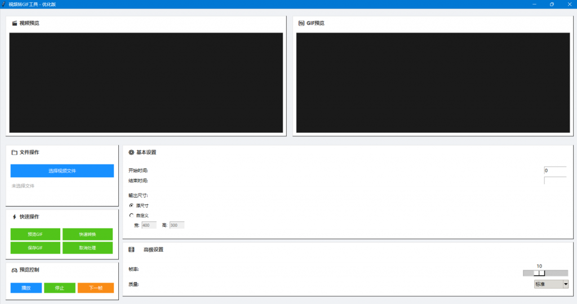
Task: Click the folder icon next to 文件操作
Action: coord(14,152)
